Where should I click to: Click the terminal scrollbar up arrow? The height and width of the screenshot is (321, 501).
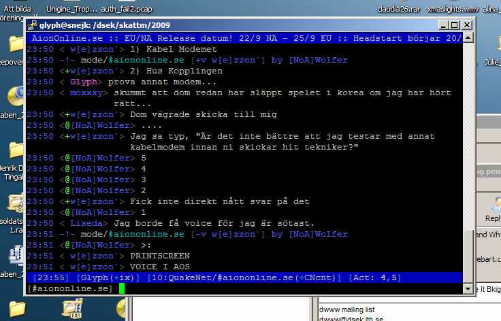click(x=468, y=38)
